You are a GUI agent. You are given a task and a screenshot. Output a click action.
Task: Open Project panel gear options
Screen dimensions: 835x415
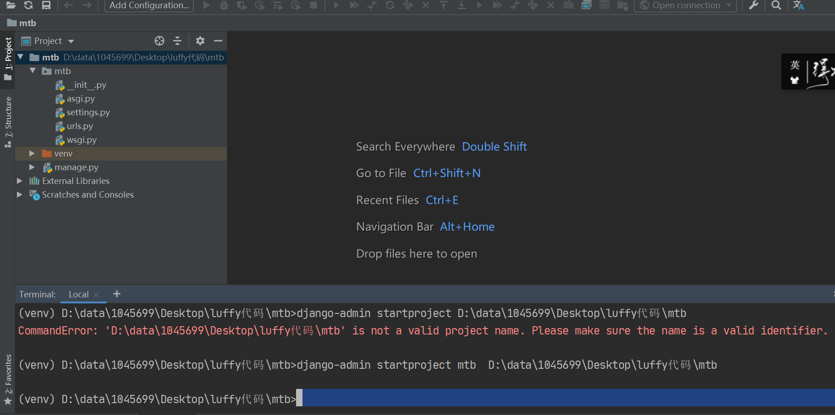coord(200,41)
